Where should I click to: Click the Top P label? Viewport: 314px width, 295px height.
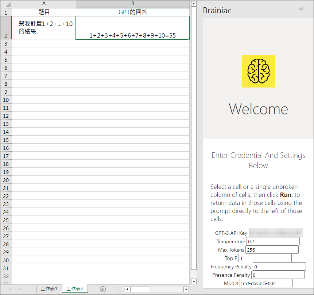231,258
